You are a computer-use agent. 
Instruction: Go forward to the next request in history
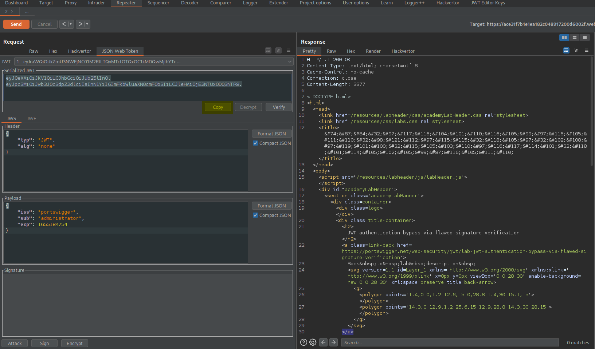click(x=81, y=24)
